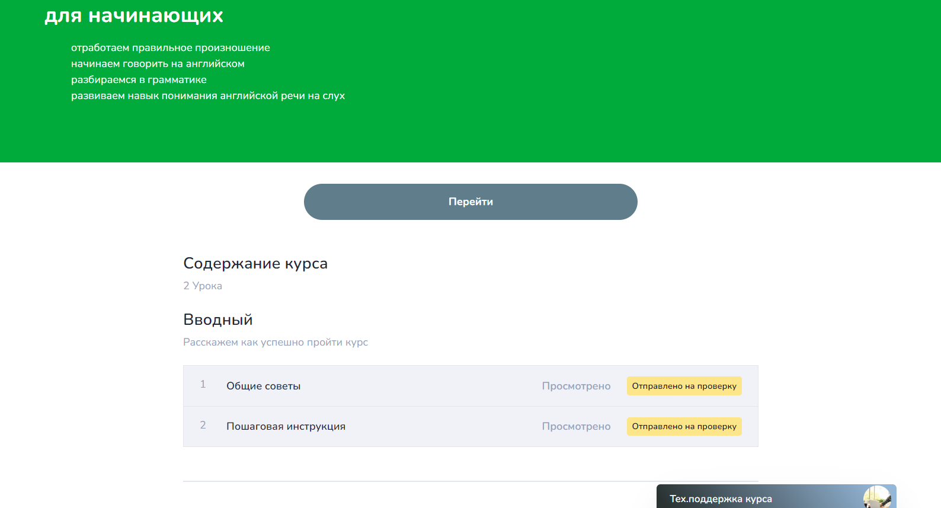Click the Содержание курса heading
Image resolution: width=941 pixels, height=508 pixels.
click(x=255, y=263)
